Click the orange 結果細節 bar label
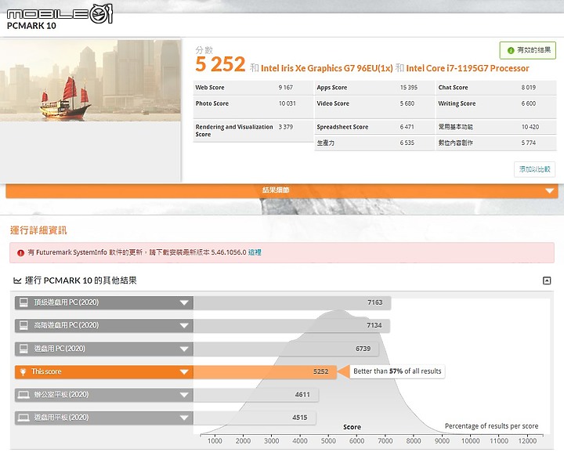Viewport: 564px width, 456px height. (x=276, y=190)
